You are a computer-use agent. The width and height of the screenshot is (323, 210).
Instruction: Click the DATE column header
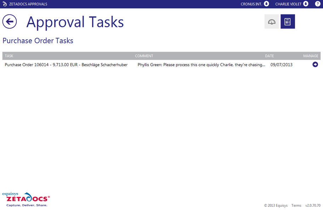pos(269,56)
